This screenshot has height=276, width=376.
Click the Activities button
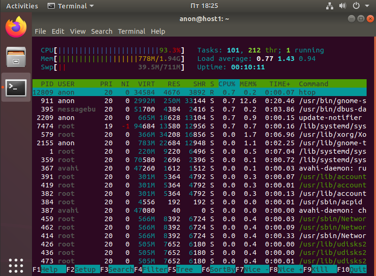(22, 6)
